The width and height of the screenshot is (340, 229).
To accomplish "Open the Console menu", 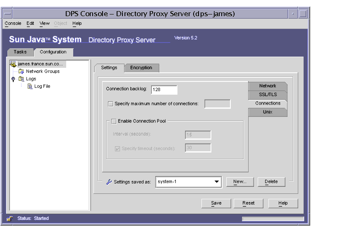I will (x=13, y=24).
